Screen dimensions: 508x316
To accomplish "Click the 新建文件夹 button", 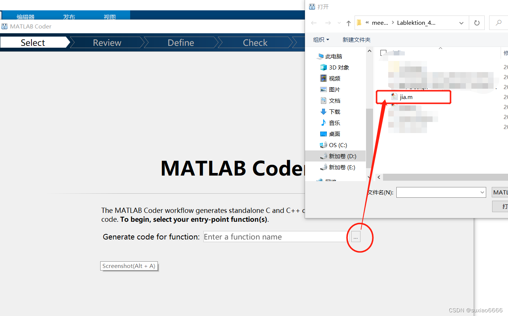I will [x=356, y=40].
